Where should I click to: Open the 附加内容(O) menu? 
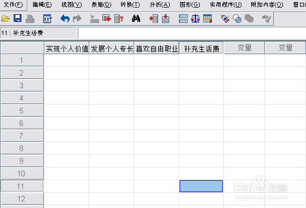[267, 4]
